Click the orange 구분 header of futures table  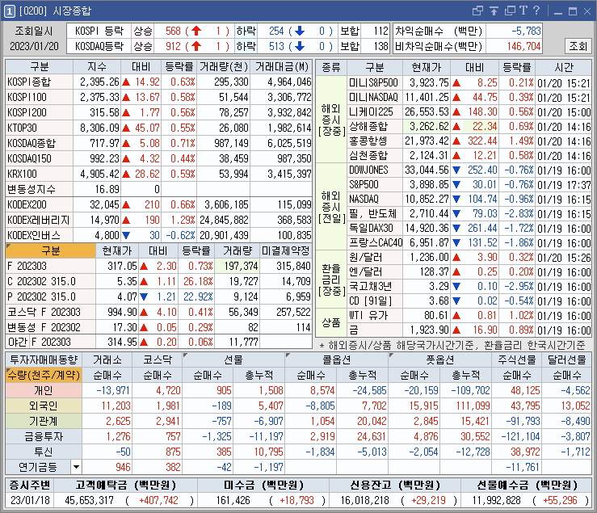51,250
